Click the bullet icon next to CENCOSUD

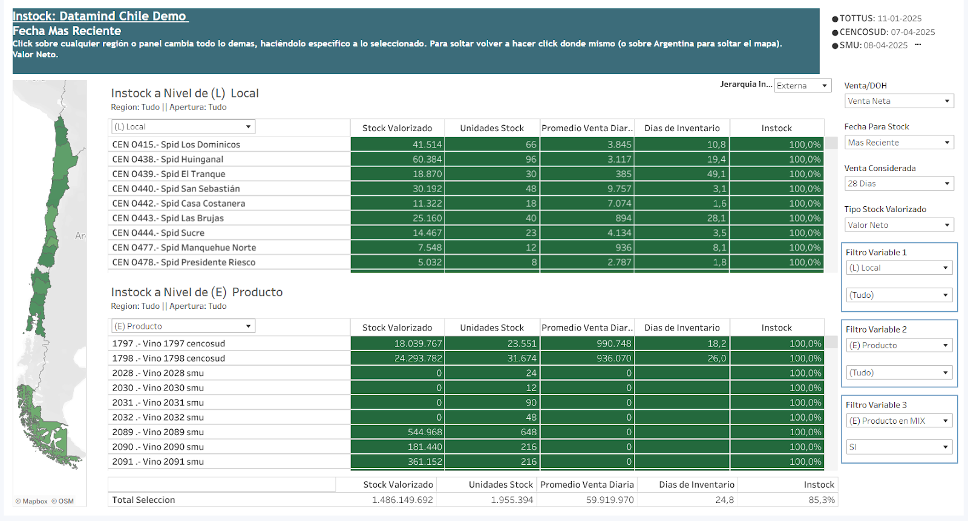pos(835,33)
